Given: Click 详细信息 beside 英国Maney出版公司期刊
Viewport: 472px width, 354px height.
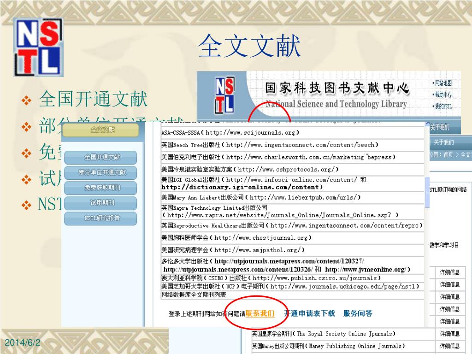Looking at the screenshot, I should 450,346.
